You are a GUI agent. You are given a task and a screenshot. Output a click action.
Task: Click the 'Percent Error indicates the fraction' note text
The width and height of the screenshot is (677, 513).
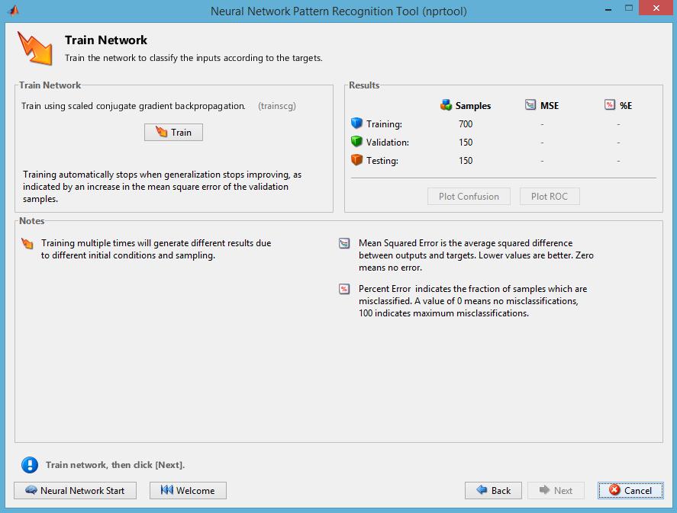(x=472, y=301)
